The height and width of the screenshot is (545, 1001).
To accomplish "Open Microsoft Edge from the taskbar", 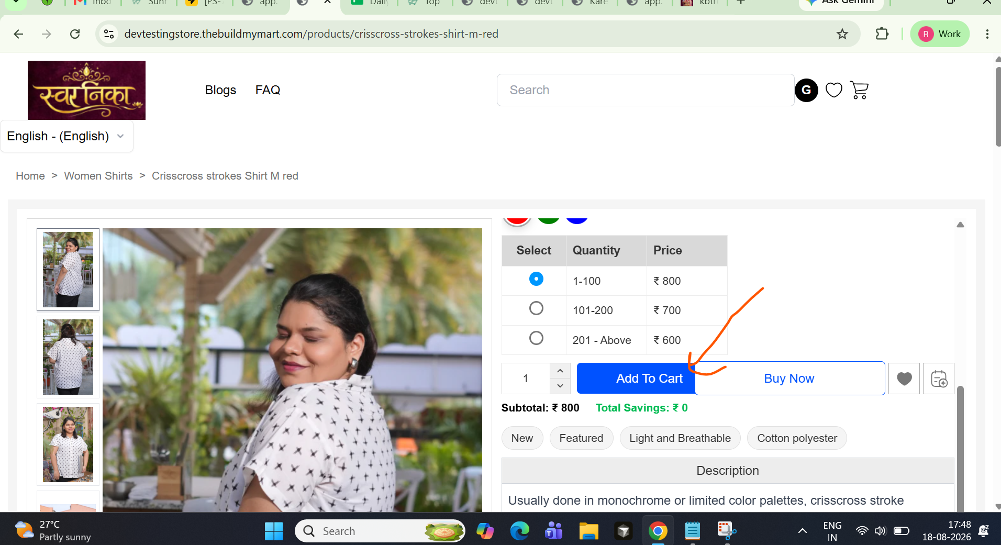I will 520,531.
